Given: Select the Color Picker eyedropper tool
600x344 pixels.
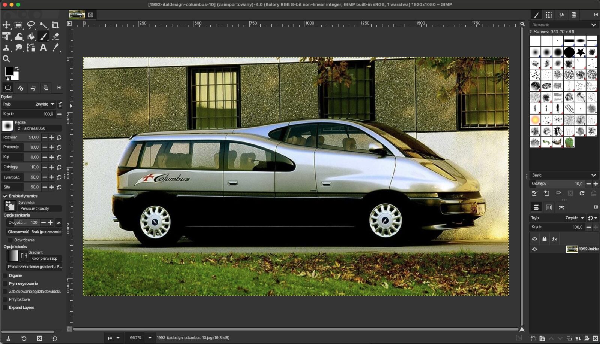Looking at the screenshot, I should (x=55, y=48).
